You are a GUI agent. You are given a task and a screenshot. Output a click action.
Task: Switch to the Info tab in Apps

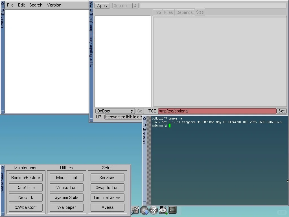pyautogui.click(x=157, y=12)
